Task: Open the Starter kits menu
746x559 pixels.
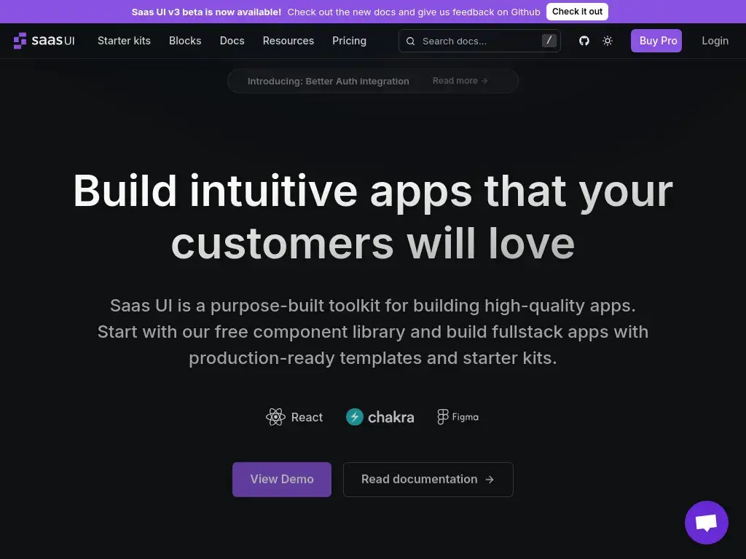Action: click(124, 41)
